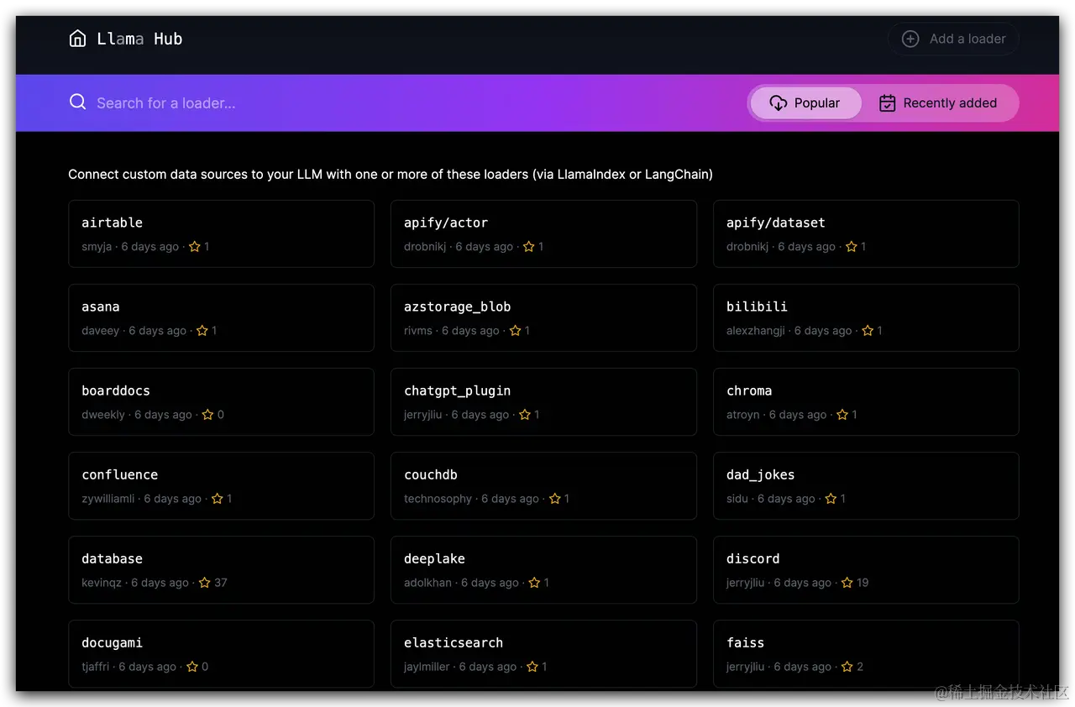1075x707 pixels.
Task: Click the star icon on faiss card
Action: click(847, 667)
